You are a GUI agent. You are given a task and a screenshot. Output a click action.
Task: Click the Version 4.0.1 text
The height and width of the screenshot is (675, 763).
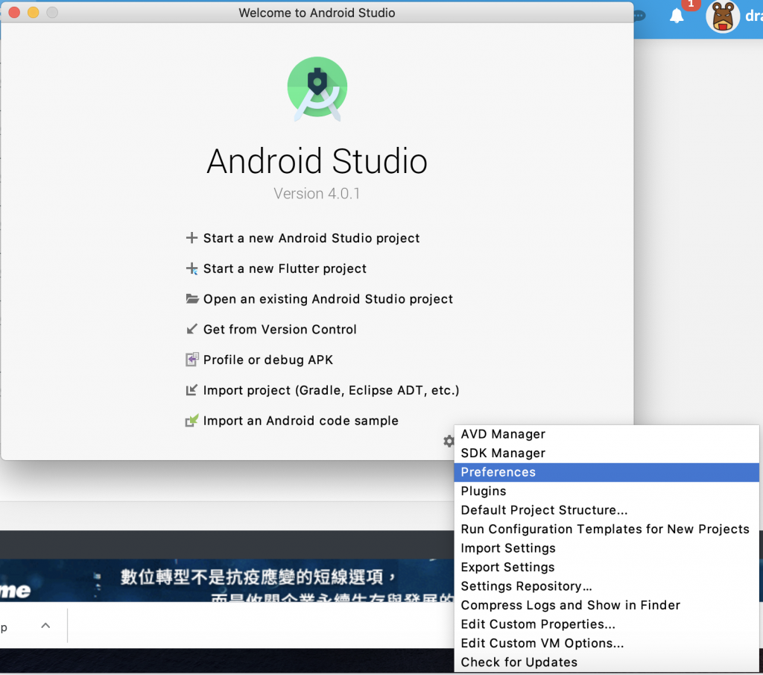[x=317, y=193]
